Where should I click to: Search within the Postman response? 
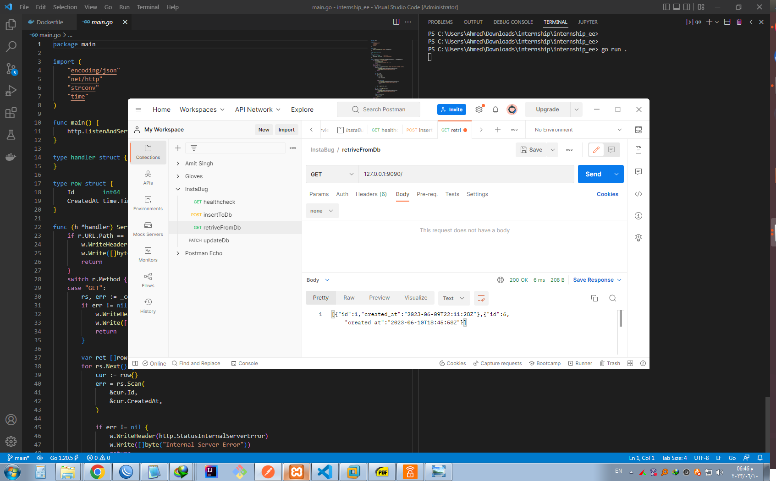click(x=612, y=298)
